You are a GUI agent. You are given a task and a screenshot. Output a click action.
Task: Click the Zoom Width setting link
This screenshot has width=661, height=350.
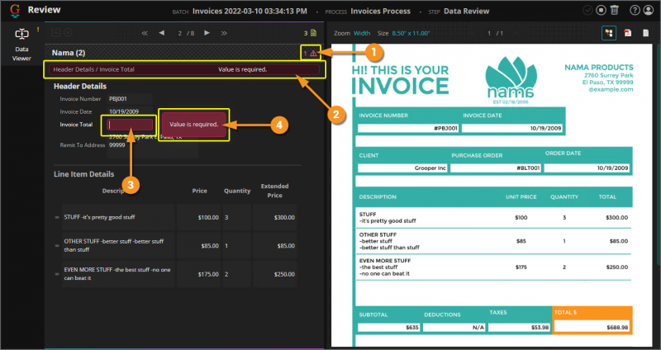coord(362,33)
